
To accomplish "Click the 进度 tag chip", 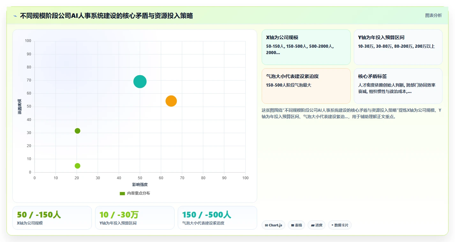I will [x=317, y=225].
